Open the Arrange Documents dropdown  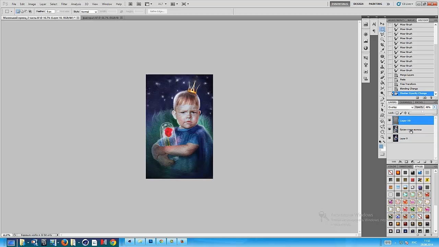point(174,4)
